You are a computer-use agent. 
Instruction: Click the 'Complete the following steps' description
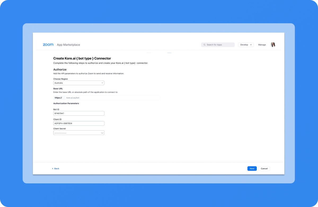tap(101, 63)
